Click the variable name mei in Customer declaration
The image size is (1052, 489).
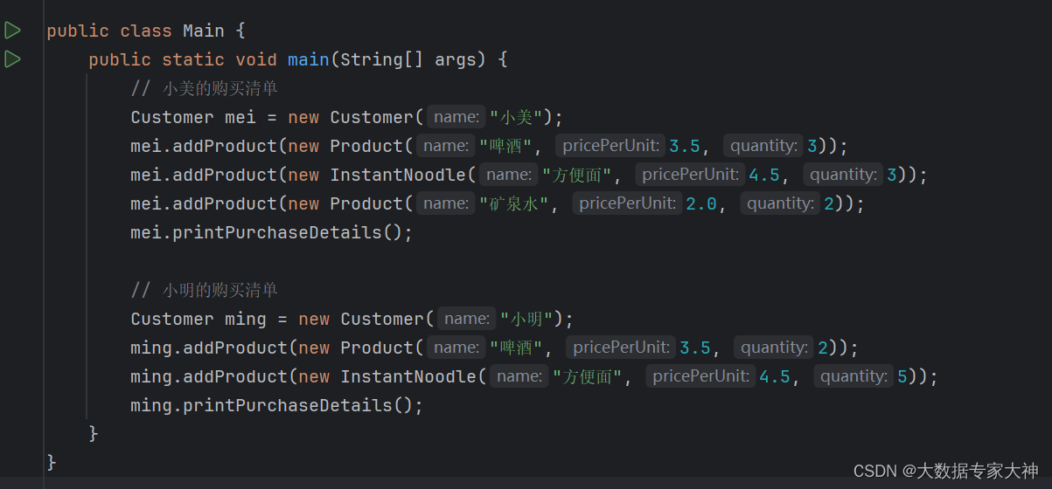tap(240, 117)
